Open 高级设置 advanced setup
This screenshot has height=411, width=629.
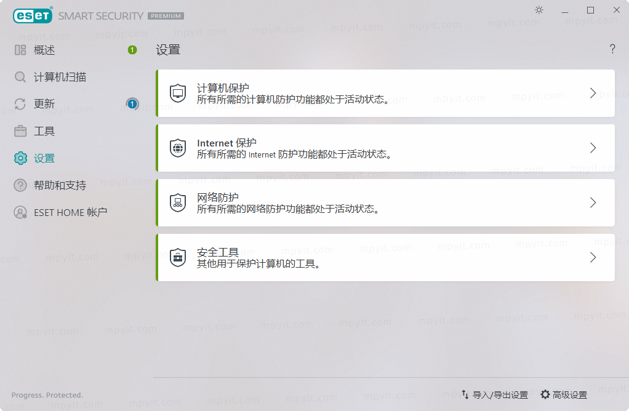point(570,395)
